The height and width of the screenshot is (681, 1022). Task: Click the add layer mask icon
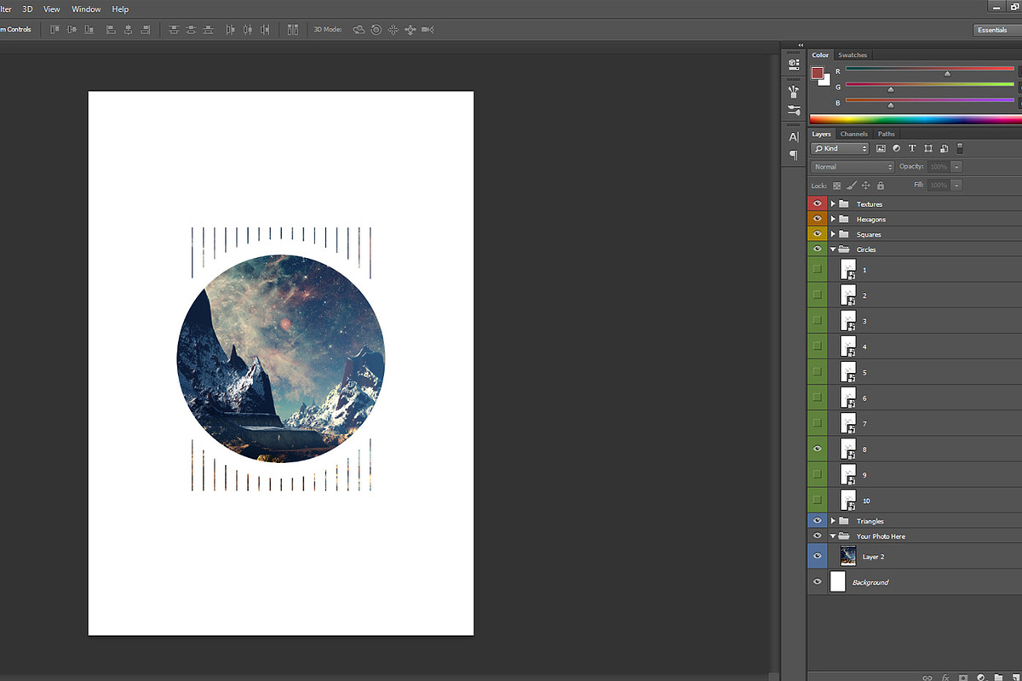pyautogui.click(x=963, y=678)
